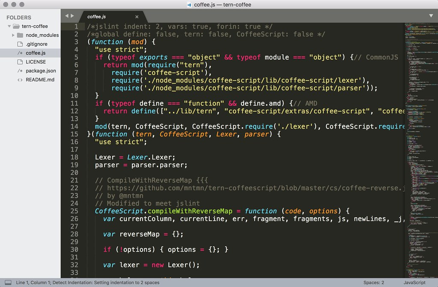Click the README.md markup icon

(20, 80)
